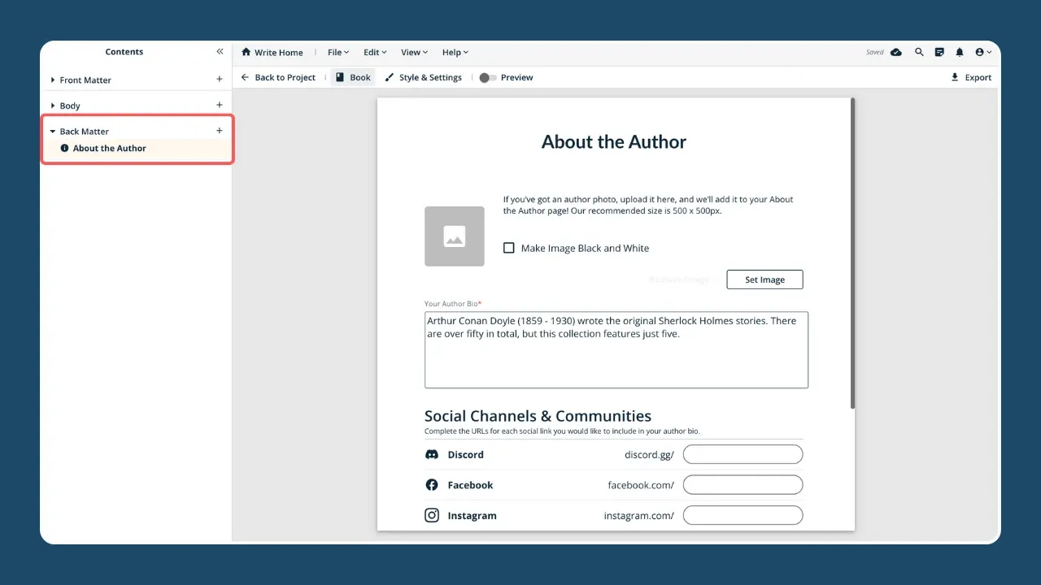Open the notes/feedback icon beside search
The image size is (1041, 585).
939,52
